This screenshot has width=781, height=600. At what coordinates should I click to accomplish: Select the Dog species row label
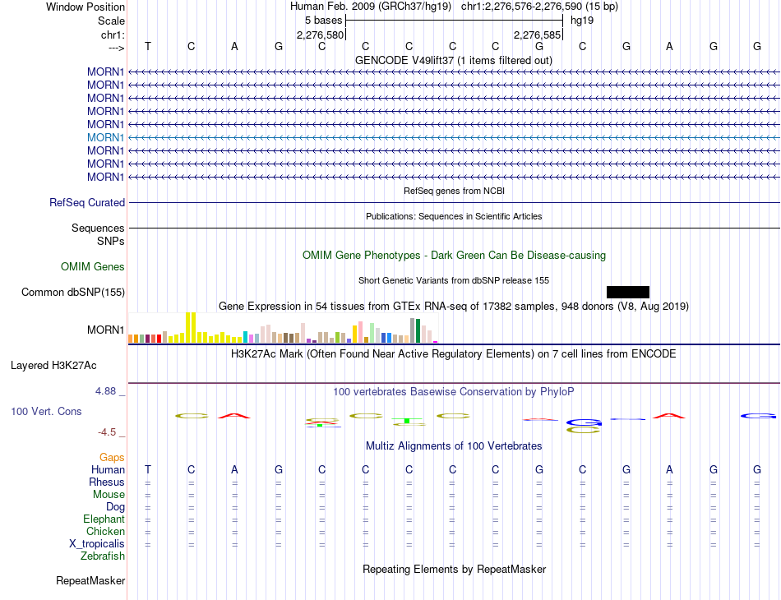point(116,507)
